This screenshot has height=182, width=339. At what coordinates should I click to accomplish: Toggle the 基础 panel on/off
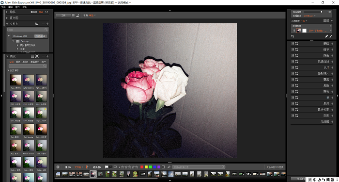(293, 44)
